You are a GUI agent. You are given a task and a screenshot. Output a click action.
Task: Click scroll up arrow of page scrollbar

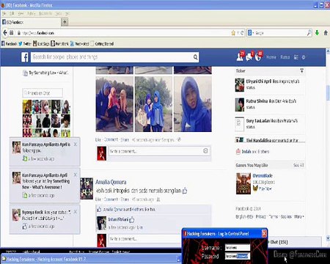328,51
